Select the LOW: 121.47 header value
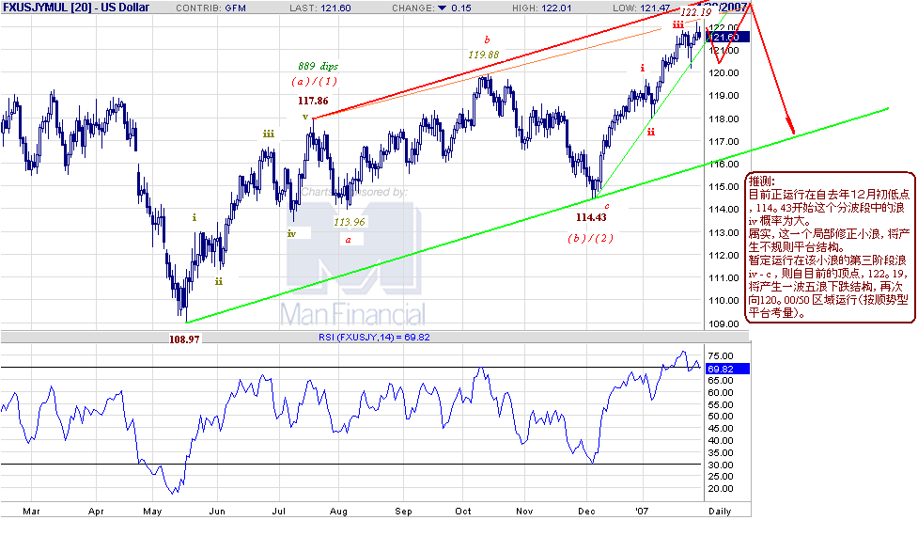 (x=641, y=8)
